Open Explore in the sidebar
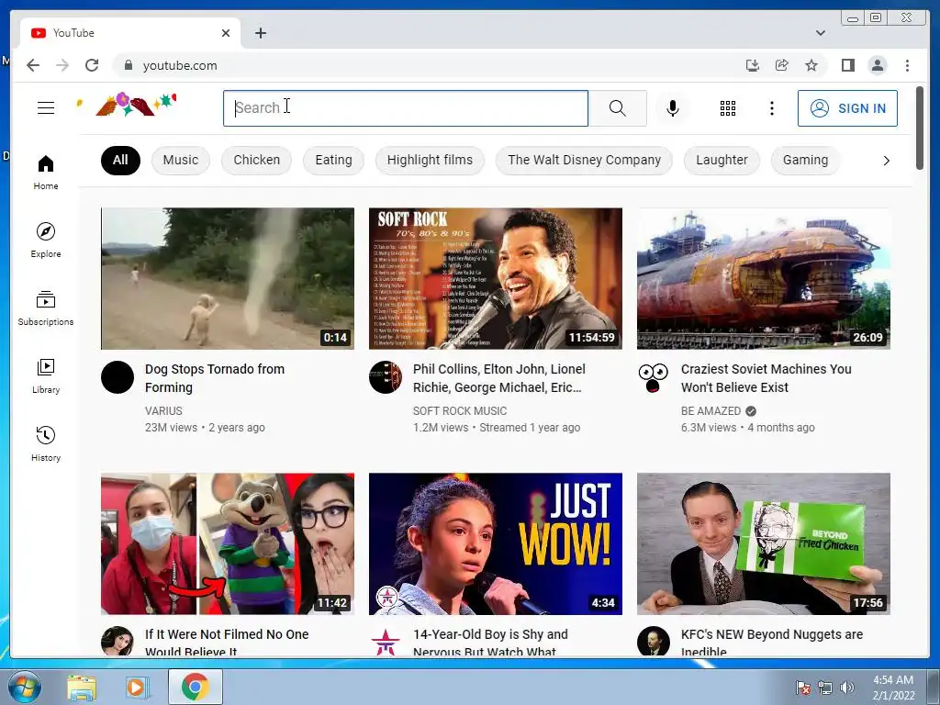Viewport: 940px width, 705px height. [46, 241]
